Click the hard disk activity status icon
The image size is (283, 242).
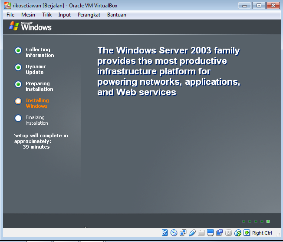[165, 233]
